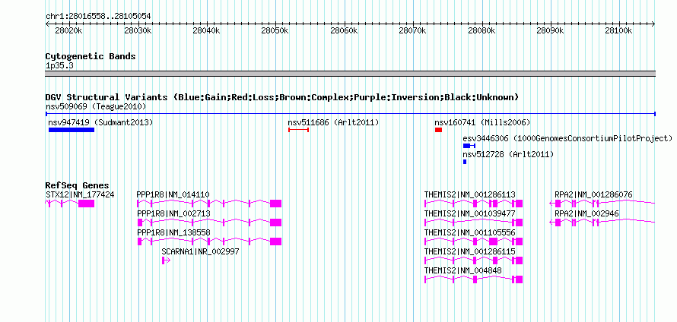Click the RPA2 NM_002946 transcript glyph
The image size is (677, 322).
point(602,223)
